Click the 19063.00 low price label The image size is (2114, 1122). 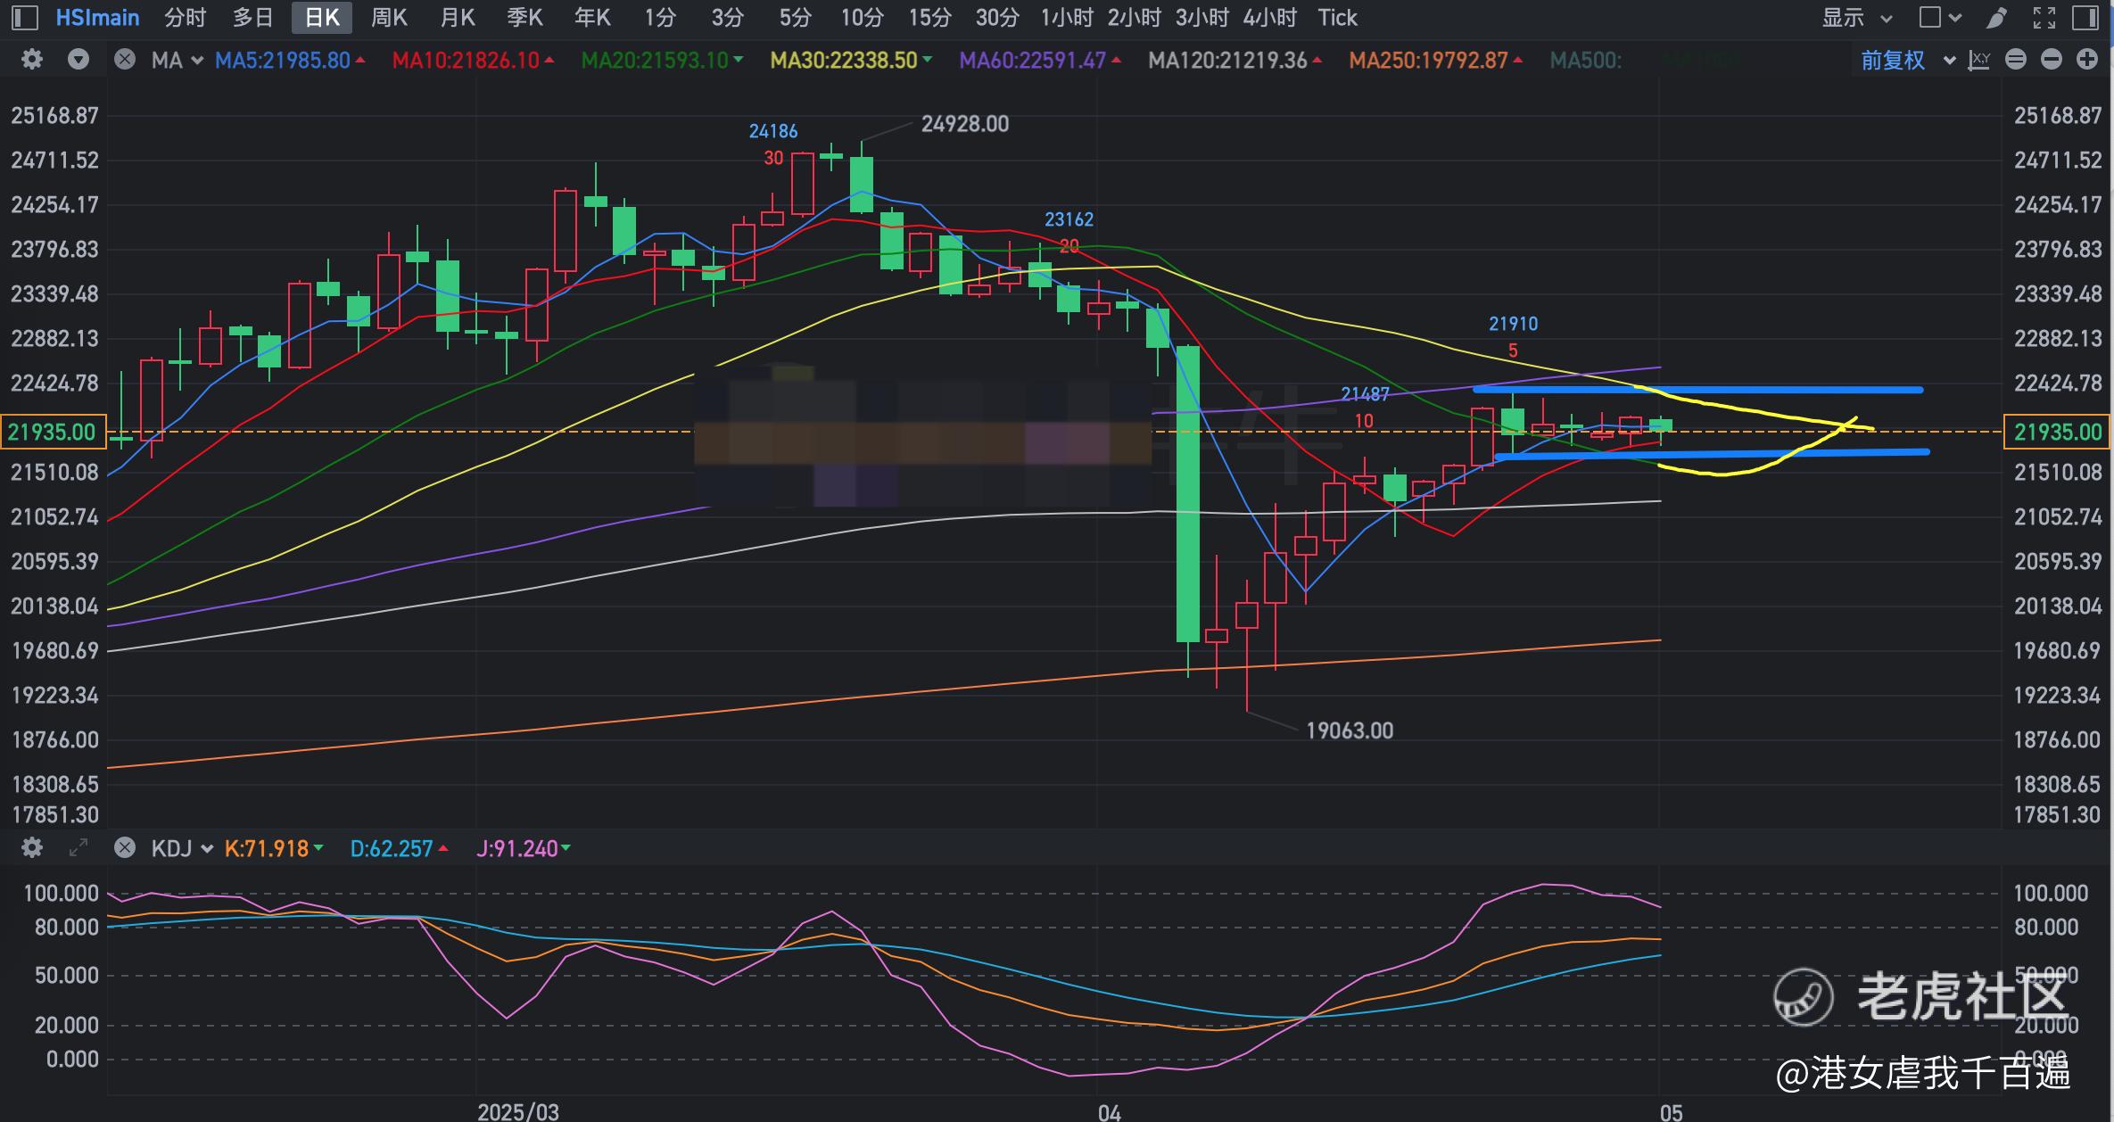[1350, 730]
